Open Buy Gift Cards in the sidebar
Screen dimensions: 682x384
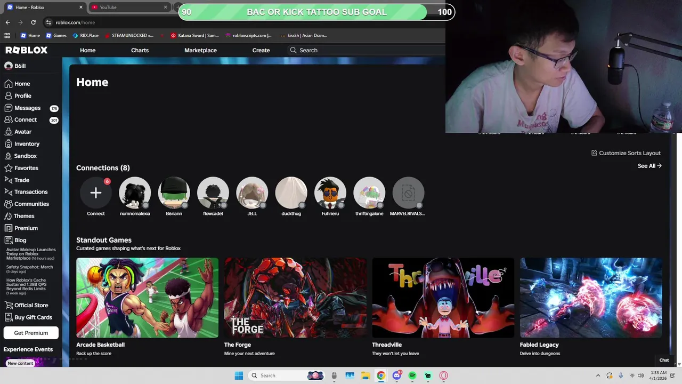pyautogui.click(x=28, y=317)
